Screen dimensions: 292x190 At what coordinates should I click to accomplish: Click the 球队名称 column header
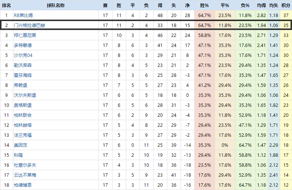(56, 6)
